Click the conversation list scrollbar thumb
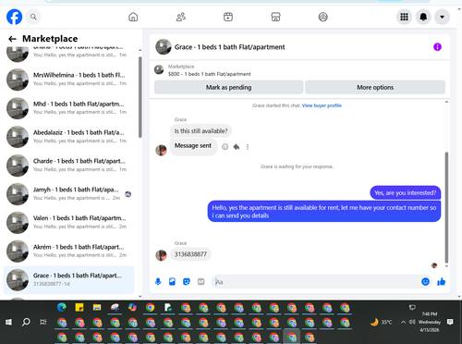 140,97
